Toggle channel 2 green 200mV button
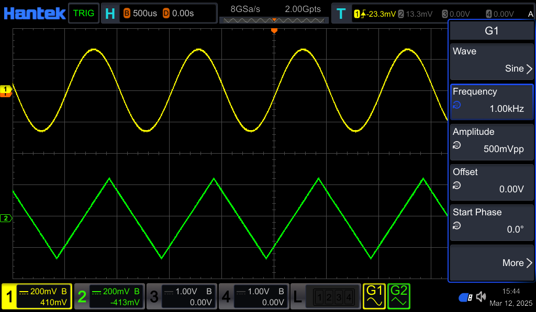Screen dimensions: 536x312 pyautogui.click(x=109, y=297)
